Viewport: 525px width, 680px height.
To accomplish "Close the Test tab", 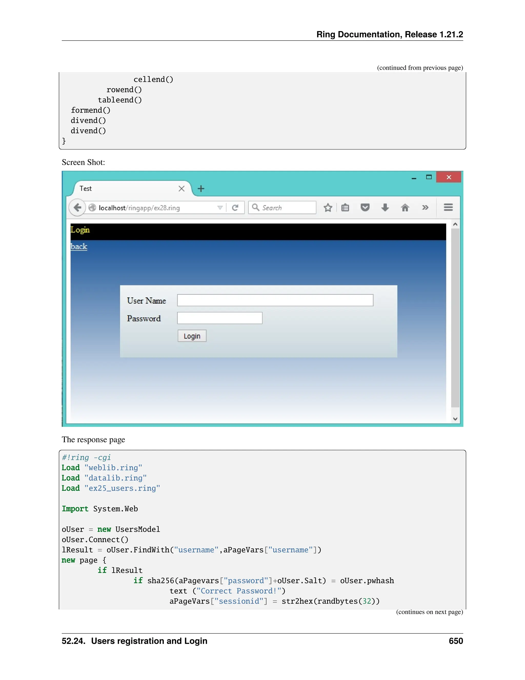I will [182, 189].
